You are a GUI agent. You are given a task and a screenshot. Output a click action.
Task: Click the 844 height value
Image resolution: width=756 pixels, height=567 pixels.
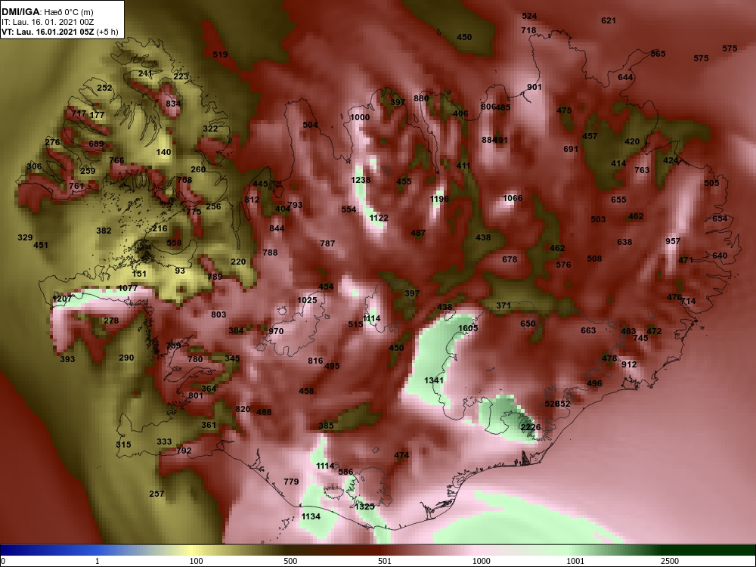pyautogui.click(x=277, y=228)
